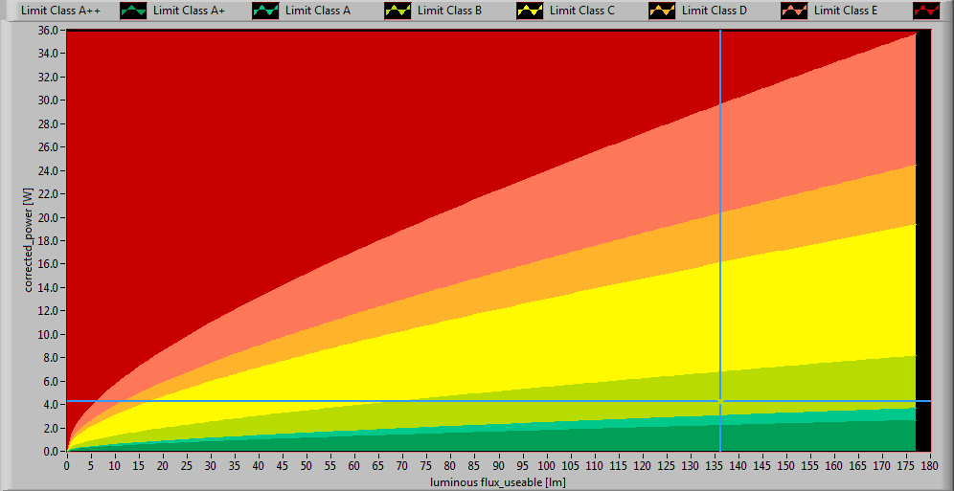Click the 36.0 maximum y-axis value
954x491 pixels.
50,31
